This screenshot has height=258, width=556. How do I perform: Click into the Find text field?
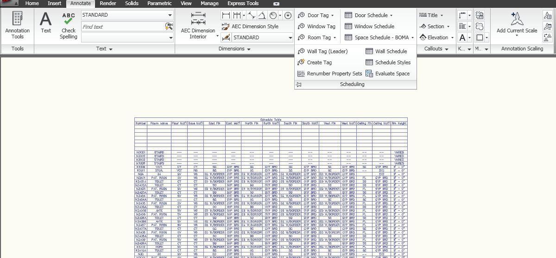click(123, 27)
